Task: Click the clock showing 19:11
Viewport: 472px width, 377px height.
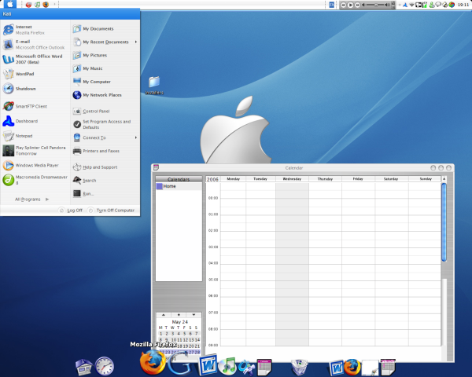Action: click(x=463, y=5)
